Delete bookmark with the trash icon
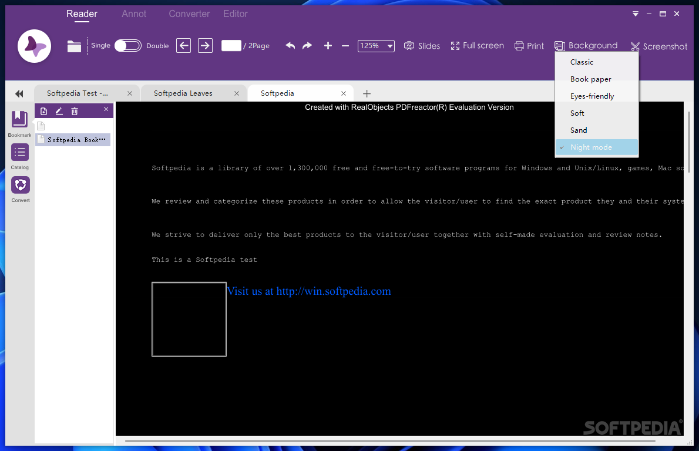Viewport: 699px width, 451px height. click(x=75, y=112)
